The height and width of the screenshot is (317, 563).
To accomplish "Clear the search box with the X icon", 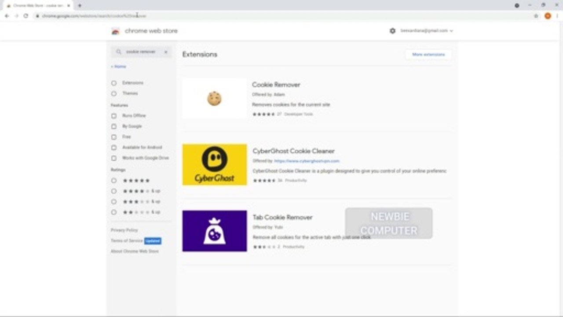I will point(166,52).
